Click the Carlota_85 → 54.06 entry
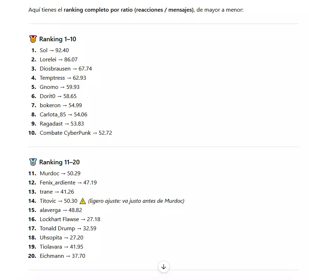This screenshot has width=309, height=280. (63, 115)
